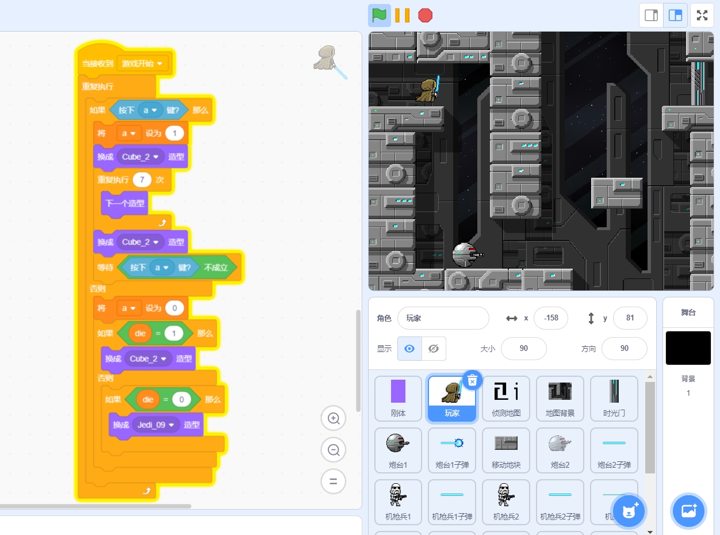Click the orange pause button

pyautogui.click(x=403, y=15)
